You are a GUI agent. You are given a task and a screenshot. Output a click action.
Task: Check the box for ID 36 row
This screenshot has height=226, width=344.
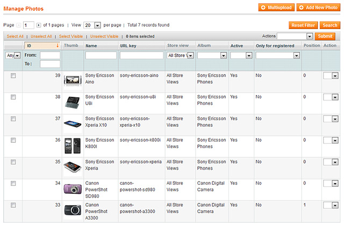point(13,140)
